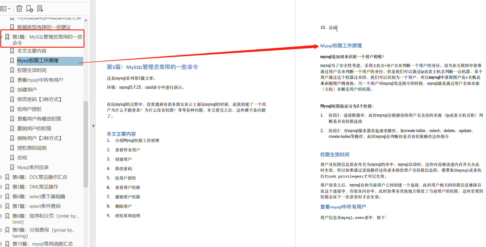The height and width of the screenshot is (247, 486).
Task: Click bookmark icon beside 权限生效时间
Action: [x=12, y=70]
